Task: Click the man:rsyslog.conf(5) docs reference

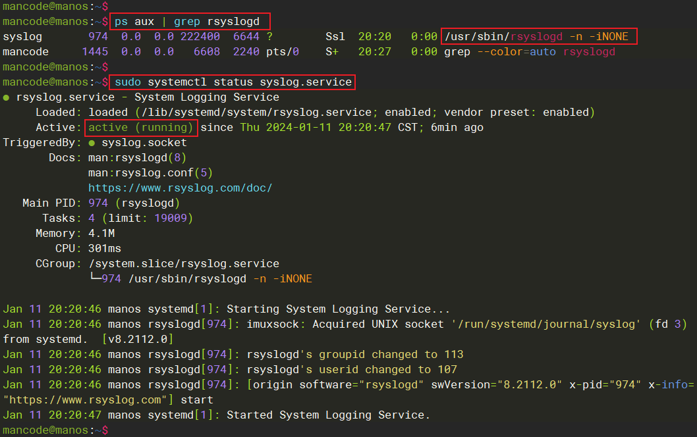Action: pyautogui.click(x=151, y=173)
